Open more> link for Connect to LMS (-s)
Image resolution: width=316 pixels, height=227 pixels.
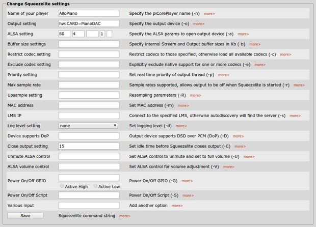coord(295,116)
